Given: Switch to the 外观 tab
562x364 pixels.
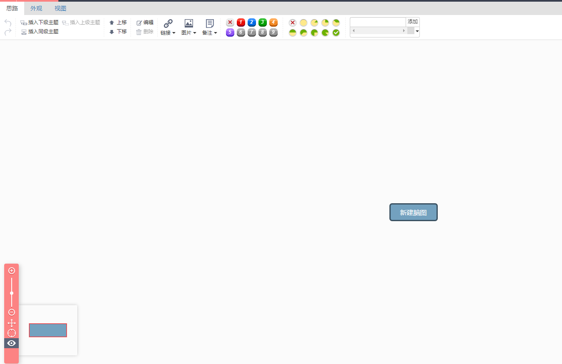Looking at the screenshot, I should 36,8.
